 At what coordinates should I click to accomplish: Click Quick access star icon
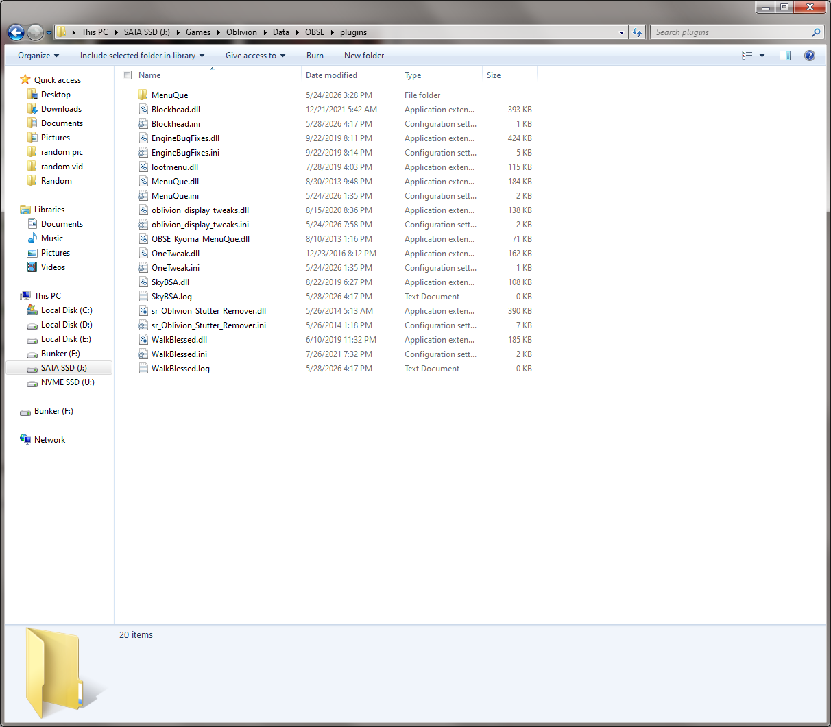[25, 79]
